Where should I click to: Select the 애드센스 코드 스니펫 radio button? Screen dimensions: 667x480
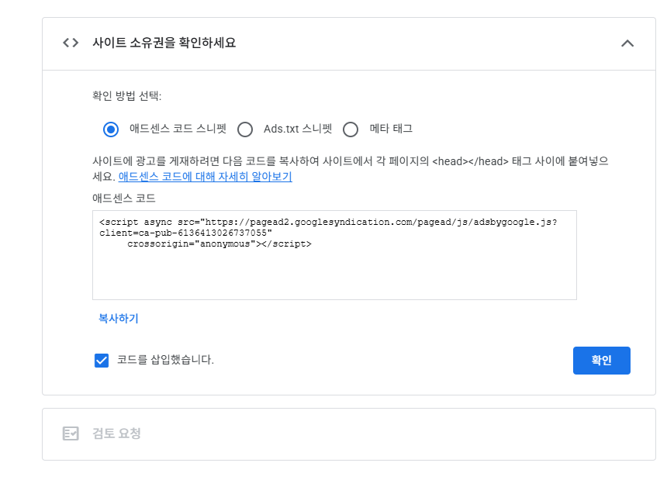[111, 129]
